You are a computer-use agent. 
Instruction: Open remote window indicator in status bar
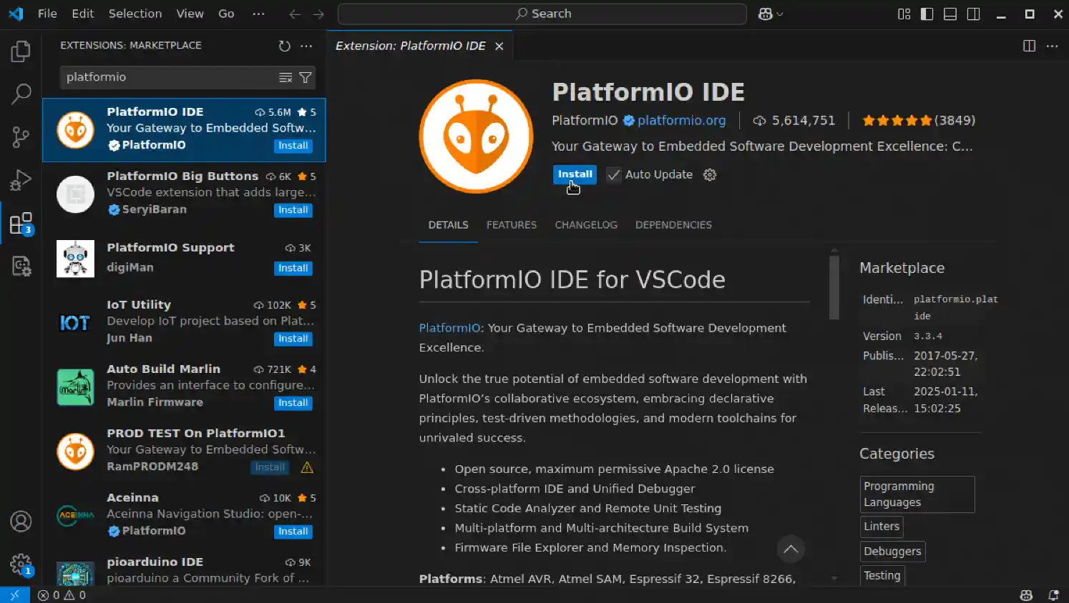coord(14,595)
